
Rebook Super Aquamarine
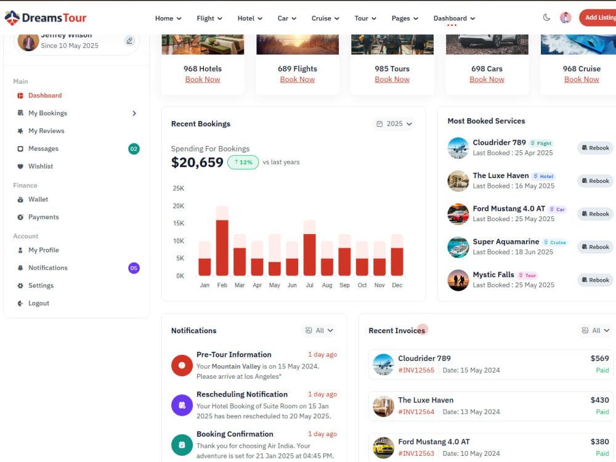point(596,247)
